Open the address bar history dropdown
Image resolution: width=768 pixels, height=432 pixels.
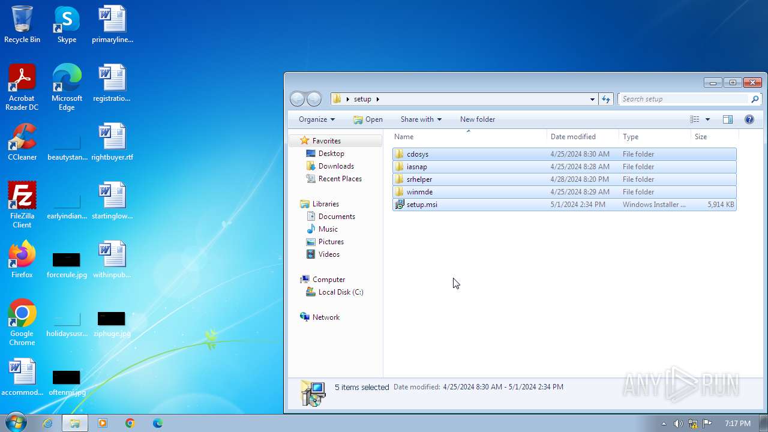(592, 99)
